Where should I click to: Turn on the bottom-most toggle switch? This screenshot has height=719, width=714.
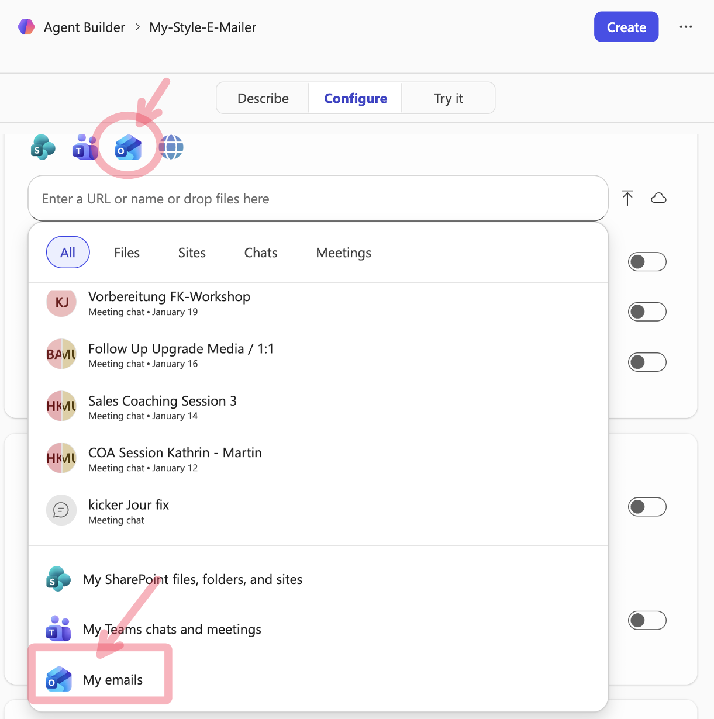pos(647,620)
